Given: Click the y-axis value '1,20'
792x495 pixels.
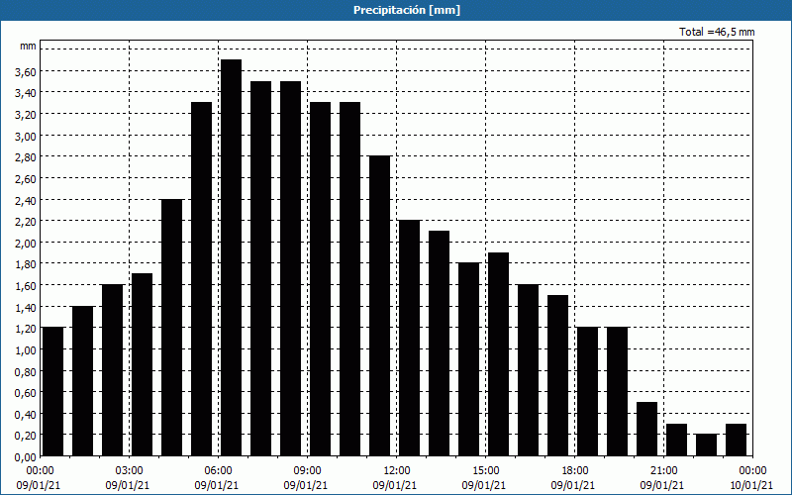Looking at the screenshot, I should click(x=26, y=329).
